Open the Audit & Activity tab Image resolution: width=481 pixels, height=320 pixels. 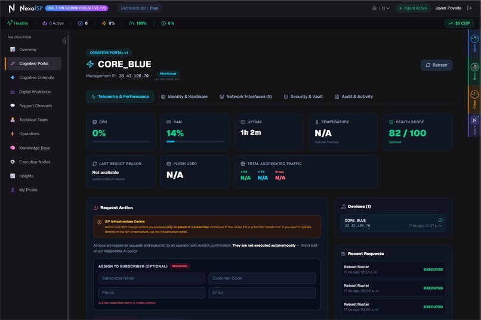pos(354,97)
